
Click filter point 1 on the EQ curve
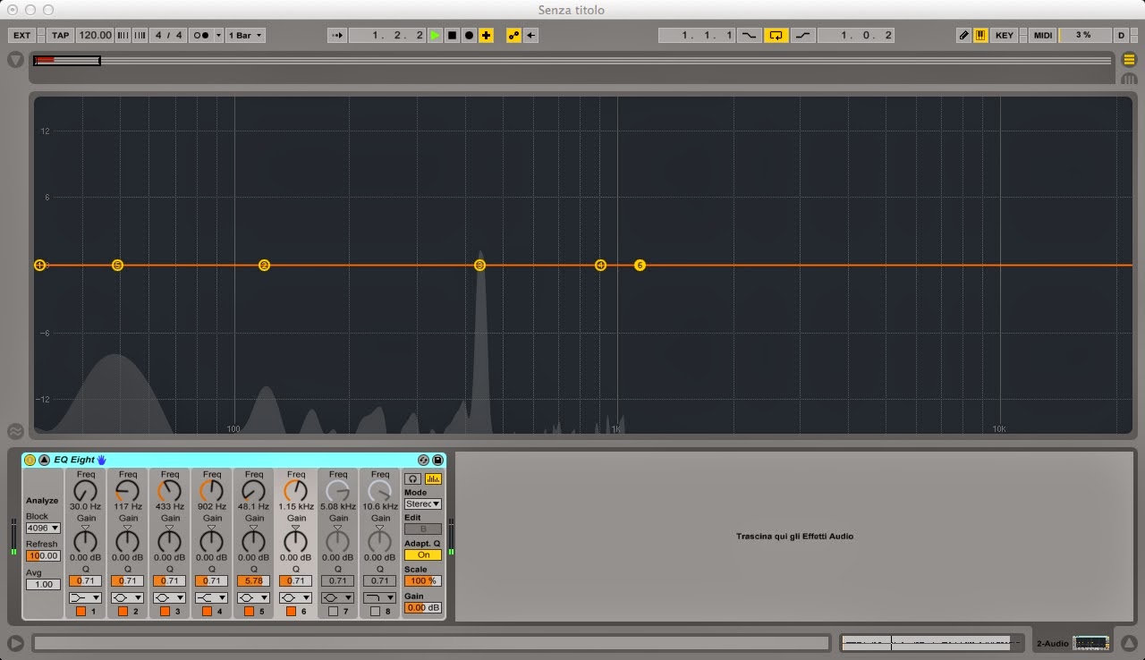[x=39, y=266]
